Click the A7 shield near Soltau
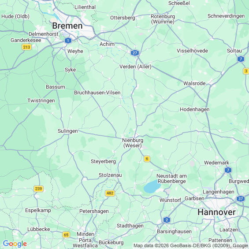Image resolution: width=249 pixels, height=249 pixels. click(x=241, y=59)
